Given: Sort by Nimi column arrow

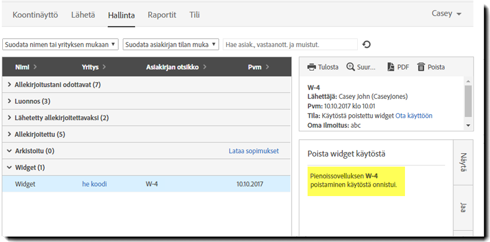Looking at the screenshot, I should (35, 67).
